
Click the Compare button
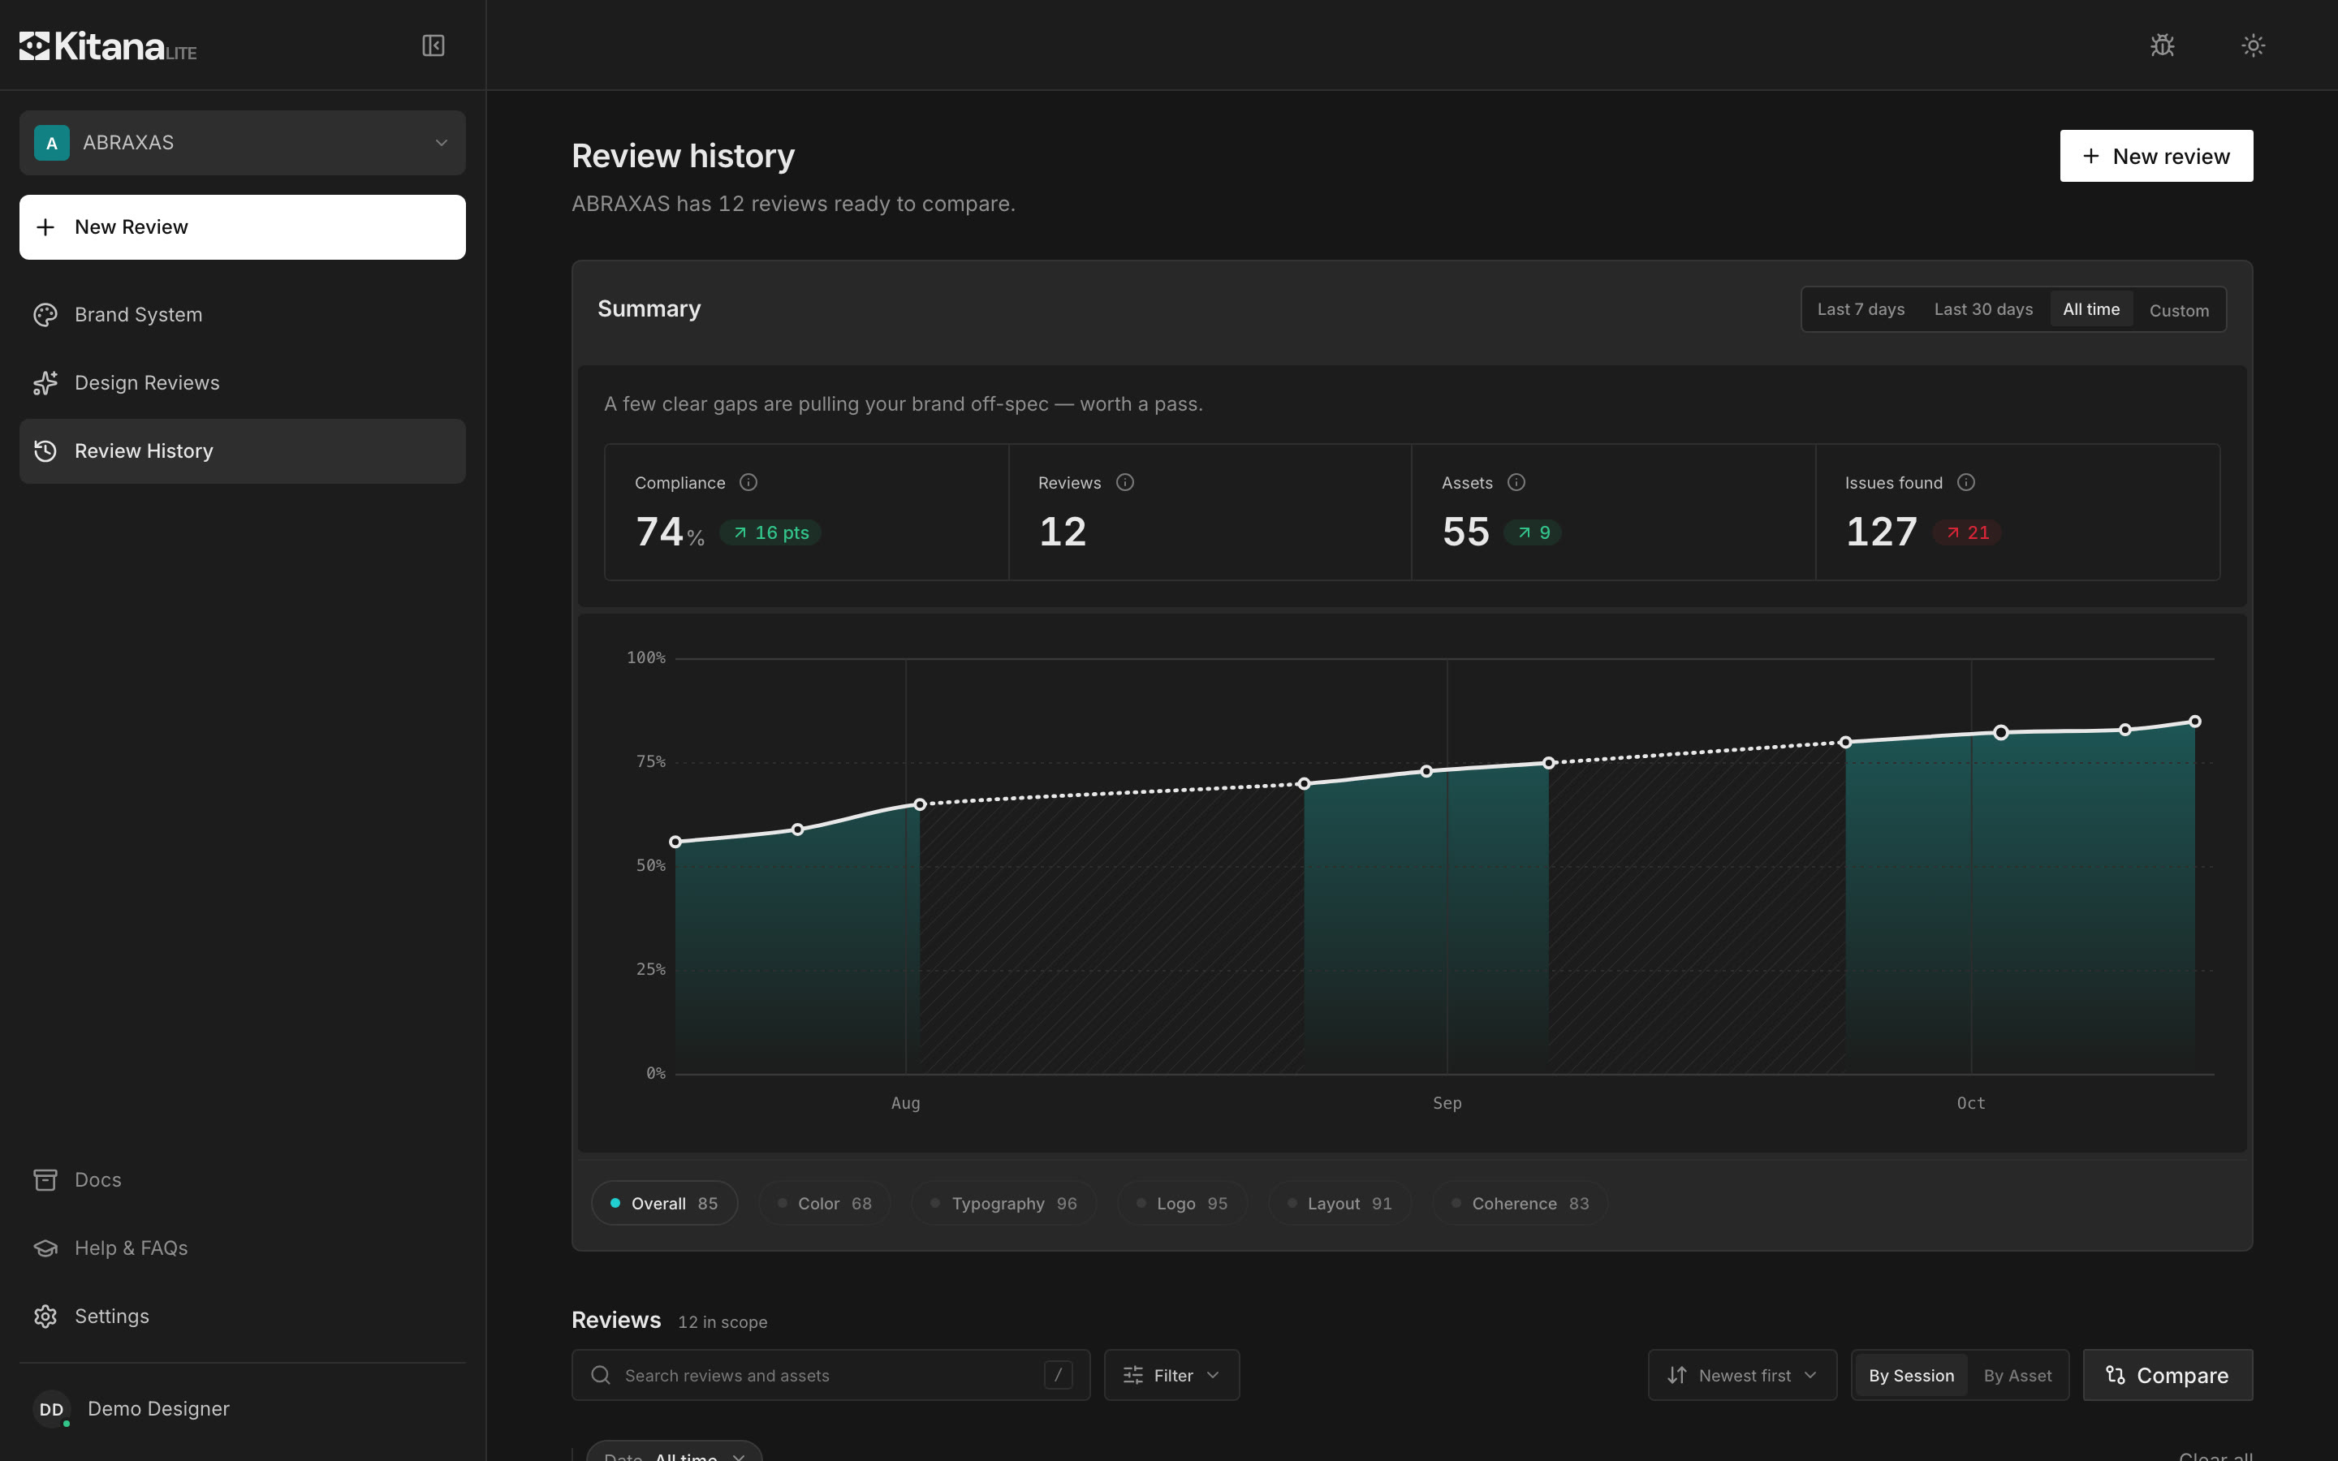click(x=2167, y=1375)
